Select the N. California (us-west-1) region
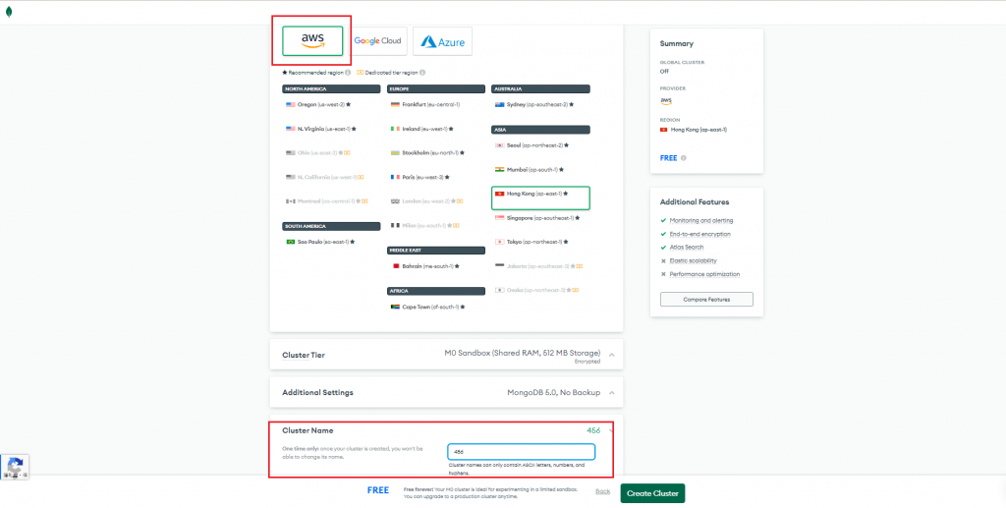The width and height of the screenshot is (1006, 508). [x=324, y=177]
